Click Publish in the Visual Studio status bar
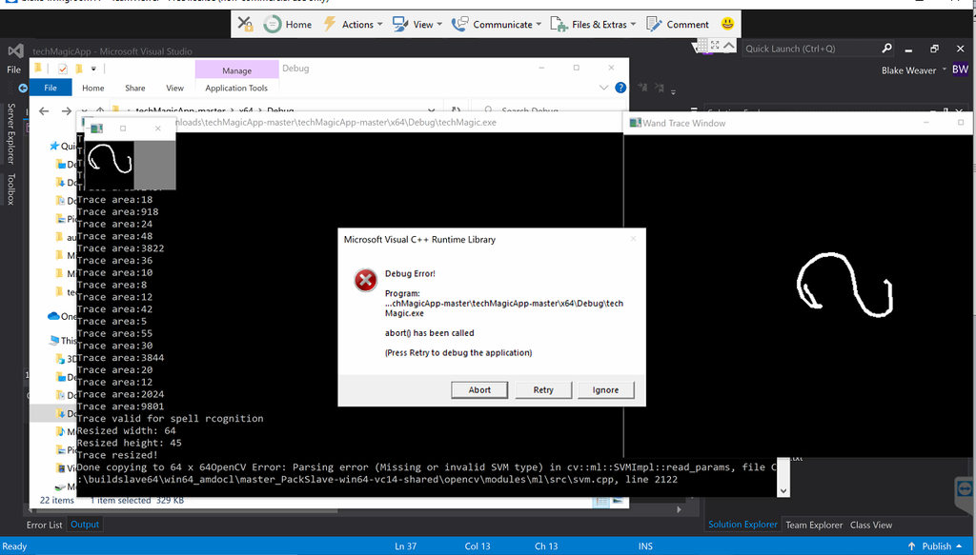976x555 pixels. point(936,545)
